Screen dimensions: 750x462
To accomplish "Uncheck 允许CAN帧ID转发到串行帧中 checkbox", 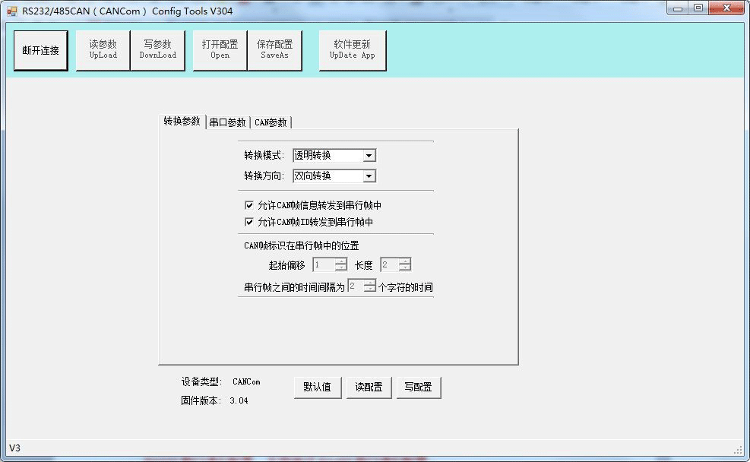I will [x=249, y=222].
